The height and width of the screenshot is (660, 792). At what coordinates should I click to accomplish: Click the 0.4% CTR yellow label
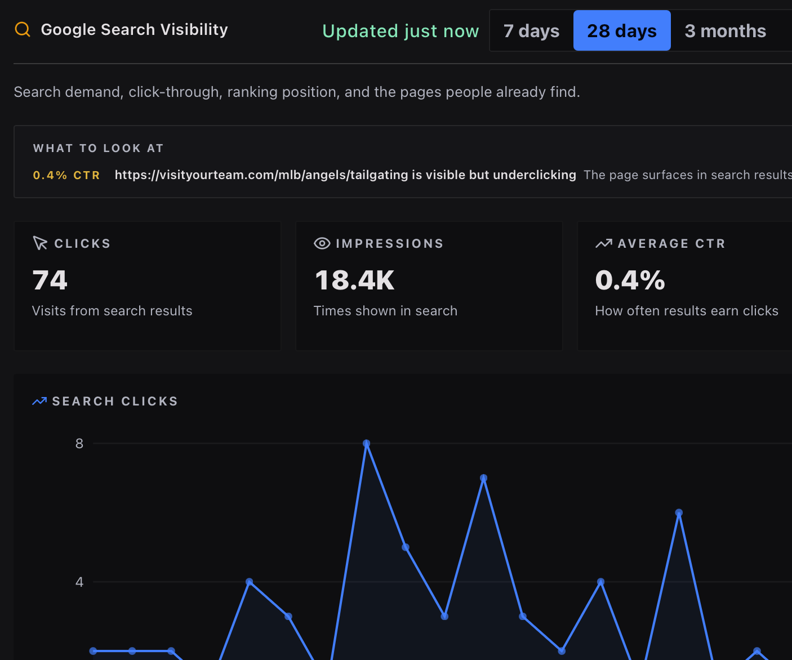pos(66,175)
